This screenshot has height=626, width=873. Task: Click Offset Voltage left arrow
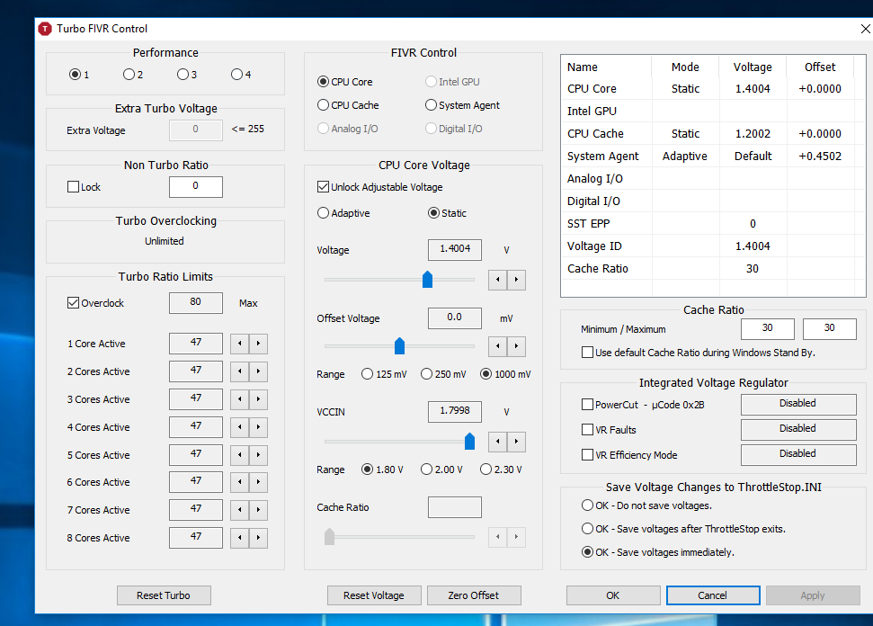pos(497,346)
